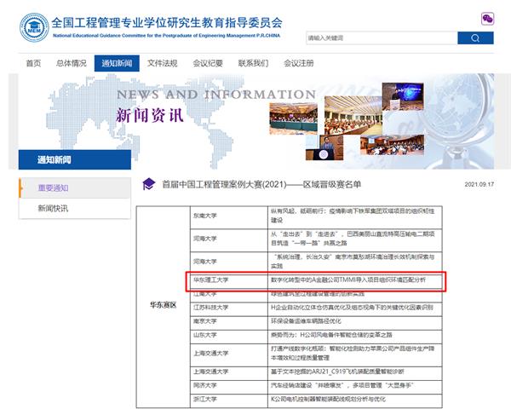Click the article title about 区域晋级赛名单

click(x=261, y=185)
